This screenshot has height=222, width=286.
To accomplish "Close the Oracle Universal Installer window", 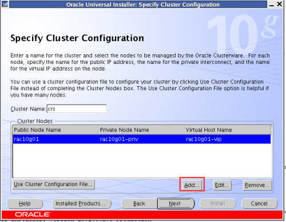I will tap(279, 4).
